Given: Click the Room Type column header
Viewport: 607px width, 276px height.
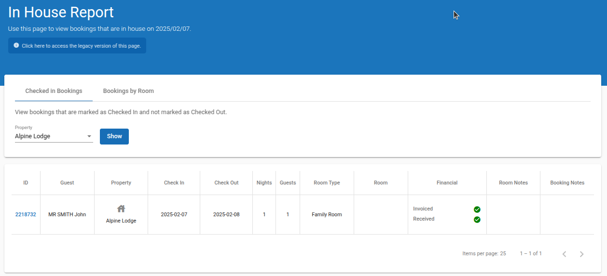Looking at the screenshot, I should click(x=327, y=183).
